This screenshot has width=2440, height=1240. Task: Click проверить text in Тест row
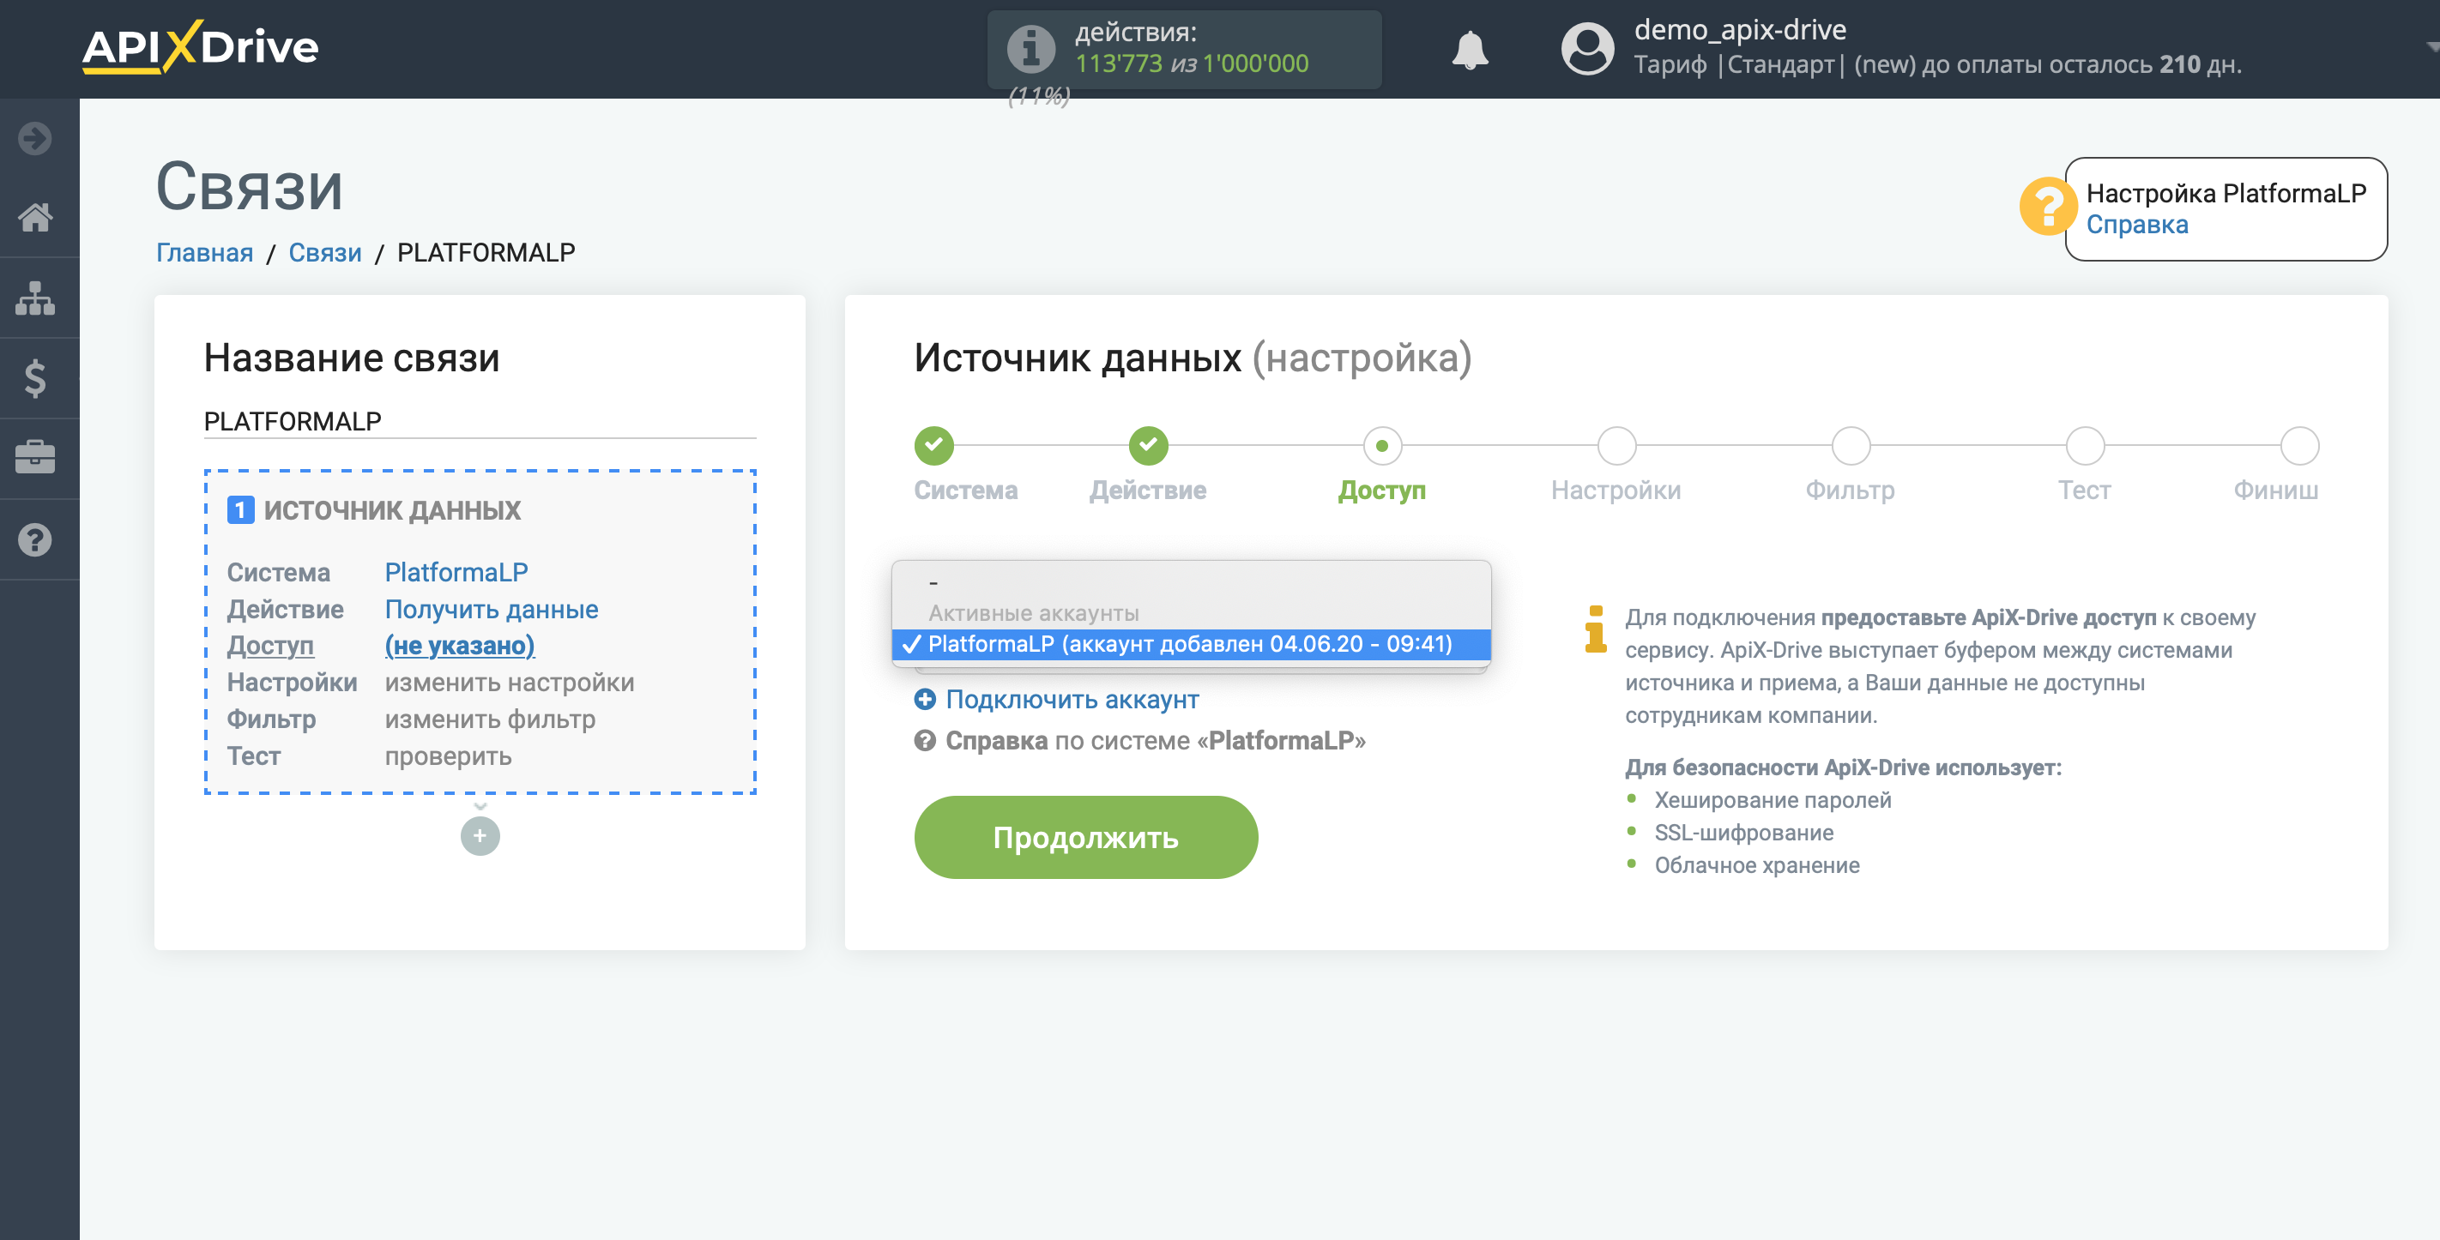(x=448, y=755)
